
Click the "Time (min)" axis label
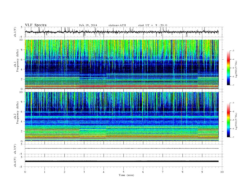[126, 175]
